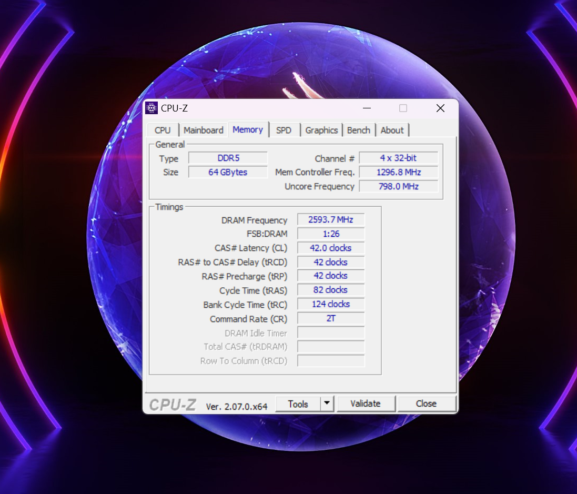This screenshot has height=494, width=577.
Task: Open the Graphics tab
Action: coord(321,130)
